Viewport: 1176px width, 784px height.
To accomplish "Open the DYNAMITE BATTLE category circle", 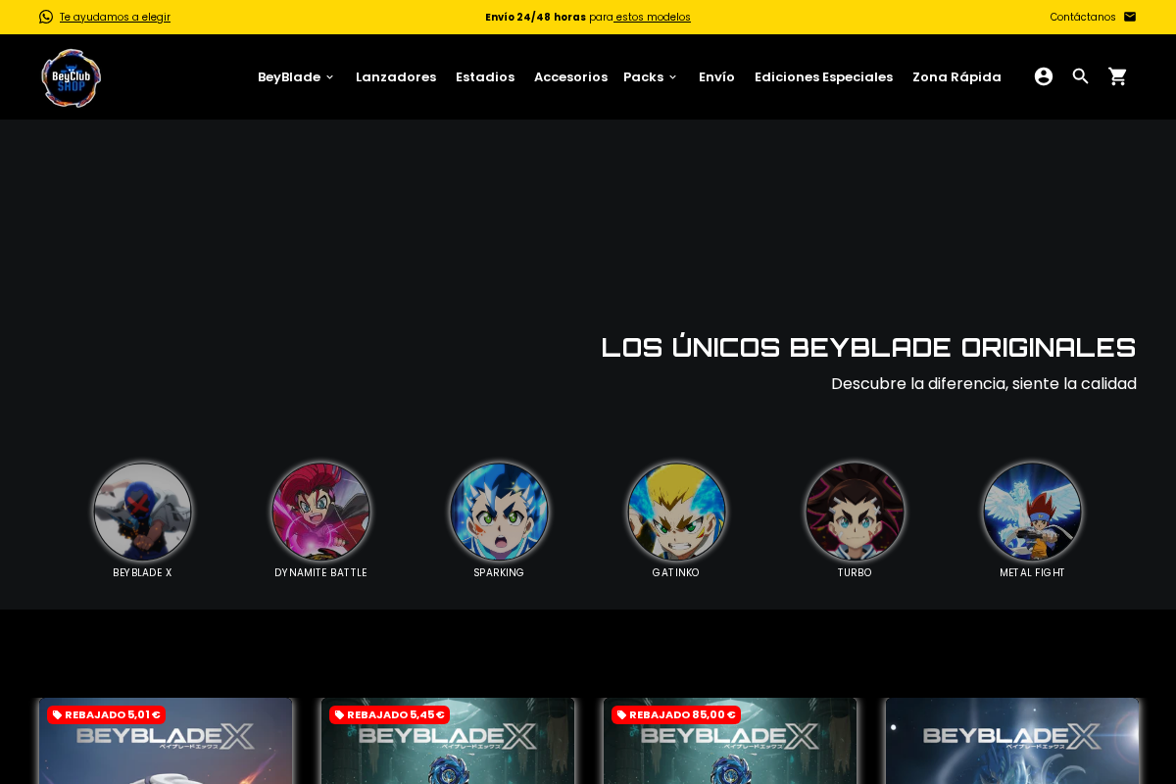I will coord(320,512).
